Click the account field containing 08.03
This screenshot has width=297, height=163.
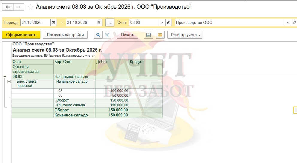144,22
